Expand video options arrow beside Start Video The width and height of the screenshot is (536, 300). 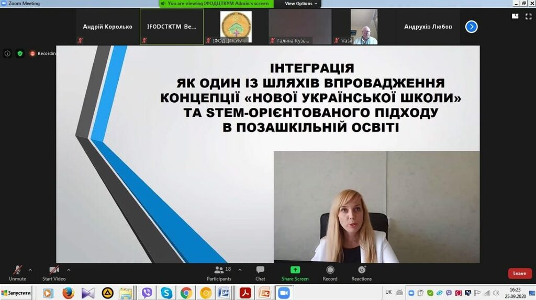[x=69, y=270]
